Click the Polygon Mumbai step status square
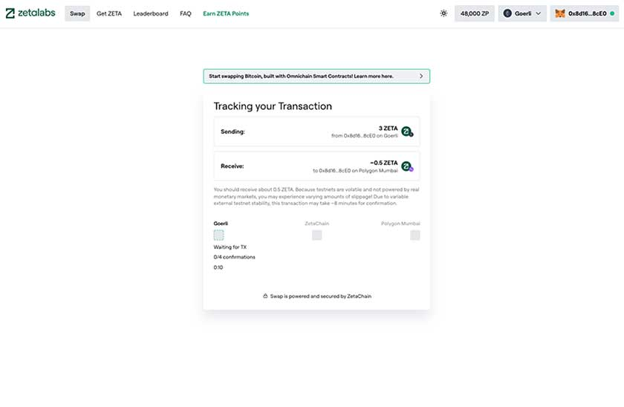 click(x=415, y=235)
